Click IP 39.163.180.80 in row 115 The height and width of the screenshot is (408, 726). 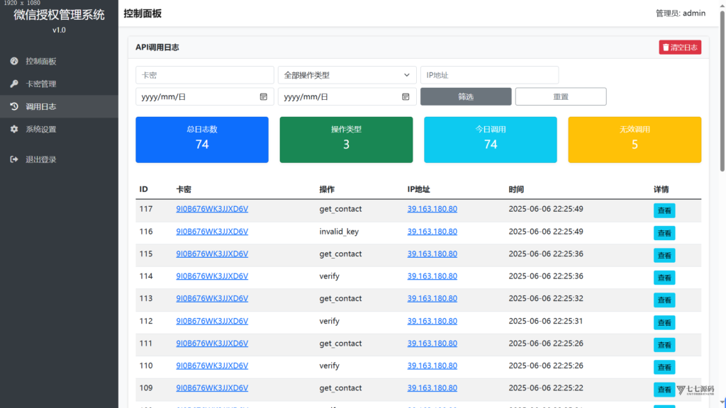coord(432,254)
